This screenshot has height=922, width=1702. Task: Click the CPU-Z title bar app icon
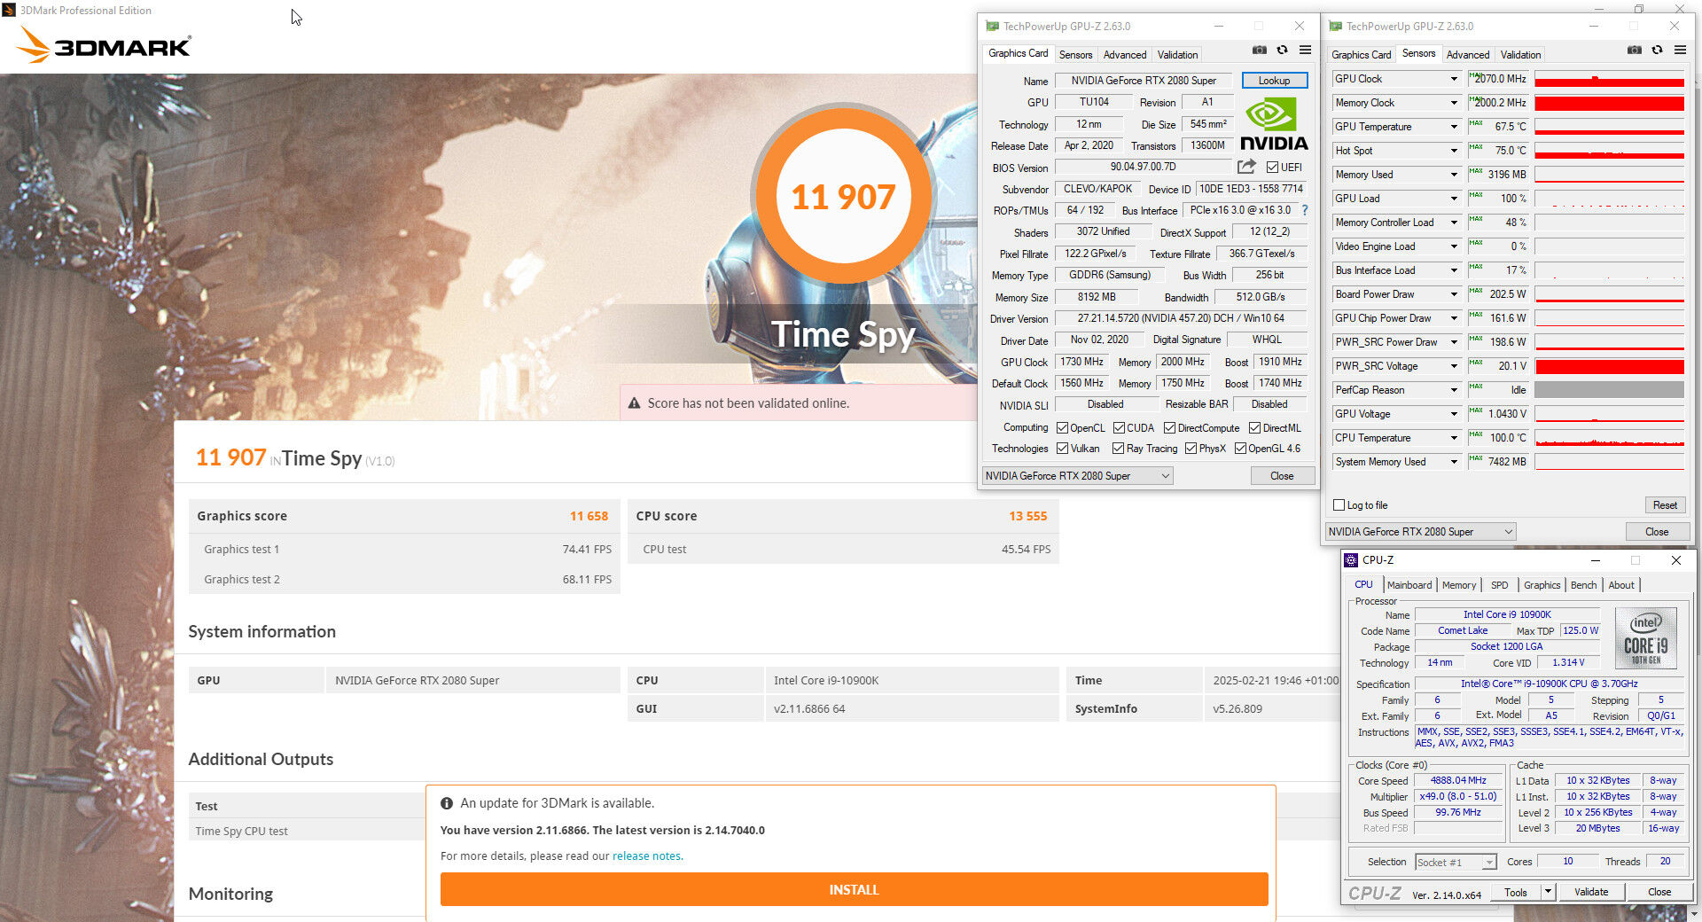click(1351, 560)
